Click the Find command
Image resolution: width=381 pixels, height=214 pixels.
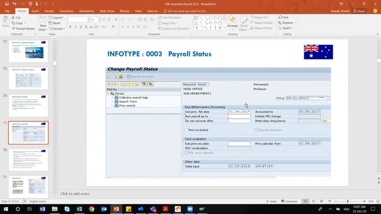point(283,17)
